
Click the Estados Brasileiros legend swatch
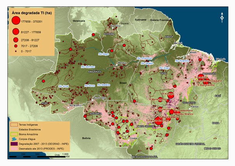coord(14,130)
